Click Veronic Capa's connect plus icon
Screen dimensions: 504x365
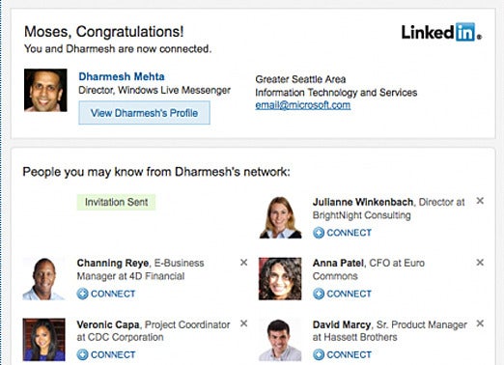(x=82, y=354)
